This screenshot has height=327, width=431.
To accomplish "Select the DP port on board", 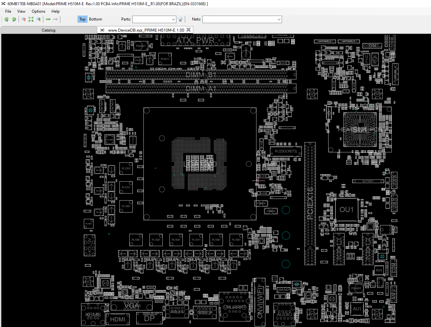I will tap(149, 319).
